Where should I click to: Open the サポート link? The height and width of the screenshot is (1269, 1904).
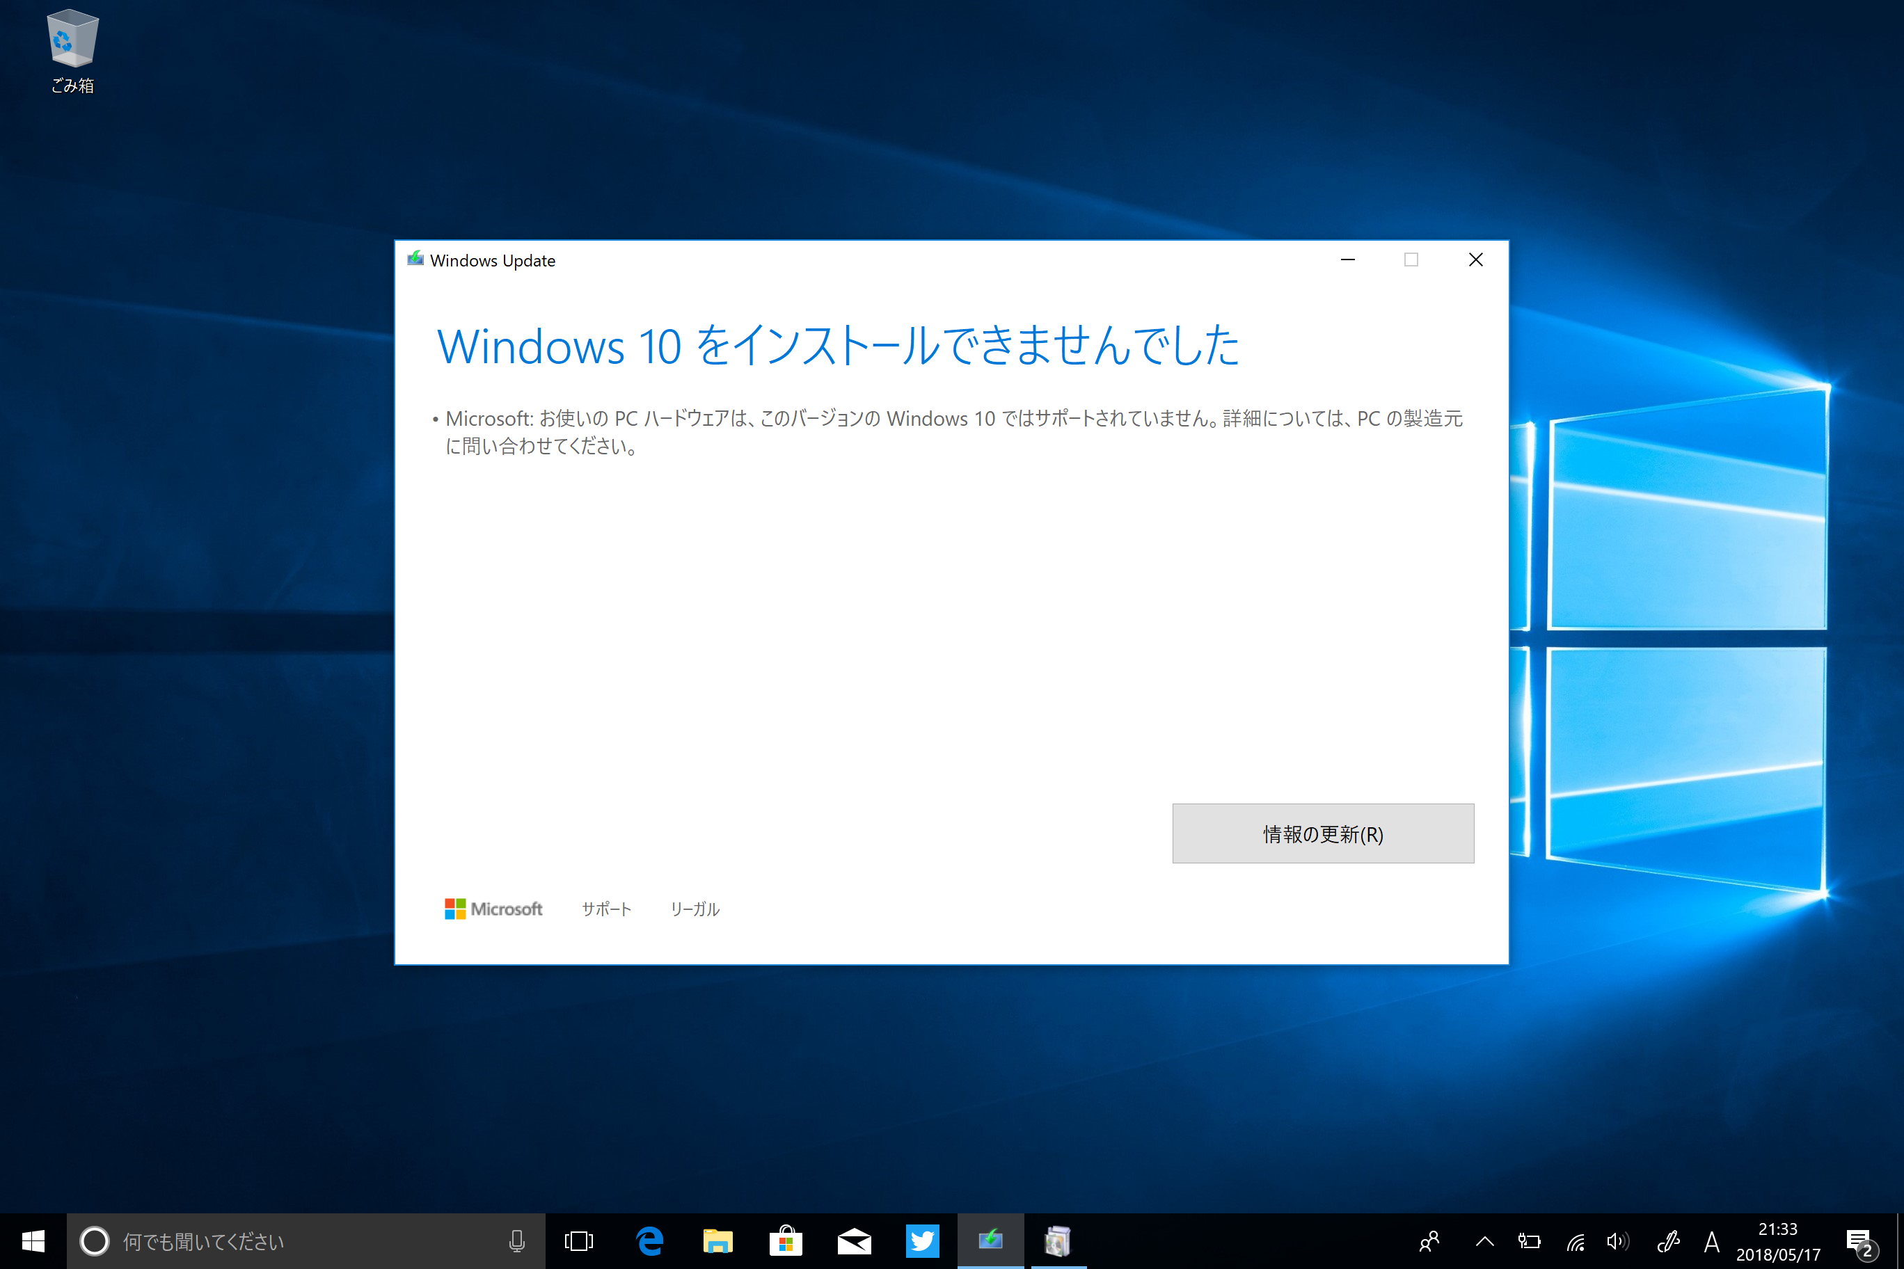tap(606, 909)
